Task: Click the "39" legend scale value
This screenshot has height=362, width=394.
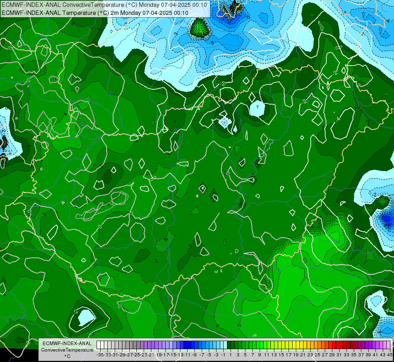Action: coord(368,355)
